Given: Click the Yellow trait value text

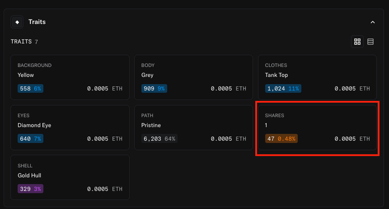Looking at the screenshot, I should (26, 75).
